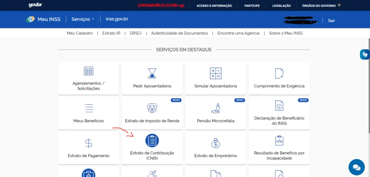Click the Resultado de Benefício por Incapacidade chart icon

point(279,140)
